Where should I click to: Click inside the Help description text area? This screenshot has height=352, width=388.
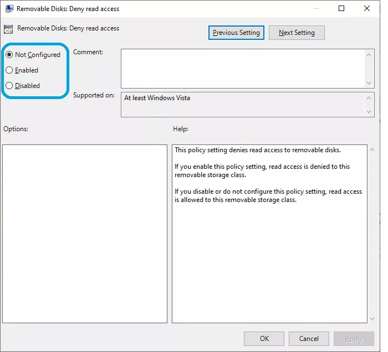(269, 234)
